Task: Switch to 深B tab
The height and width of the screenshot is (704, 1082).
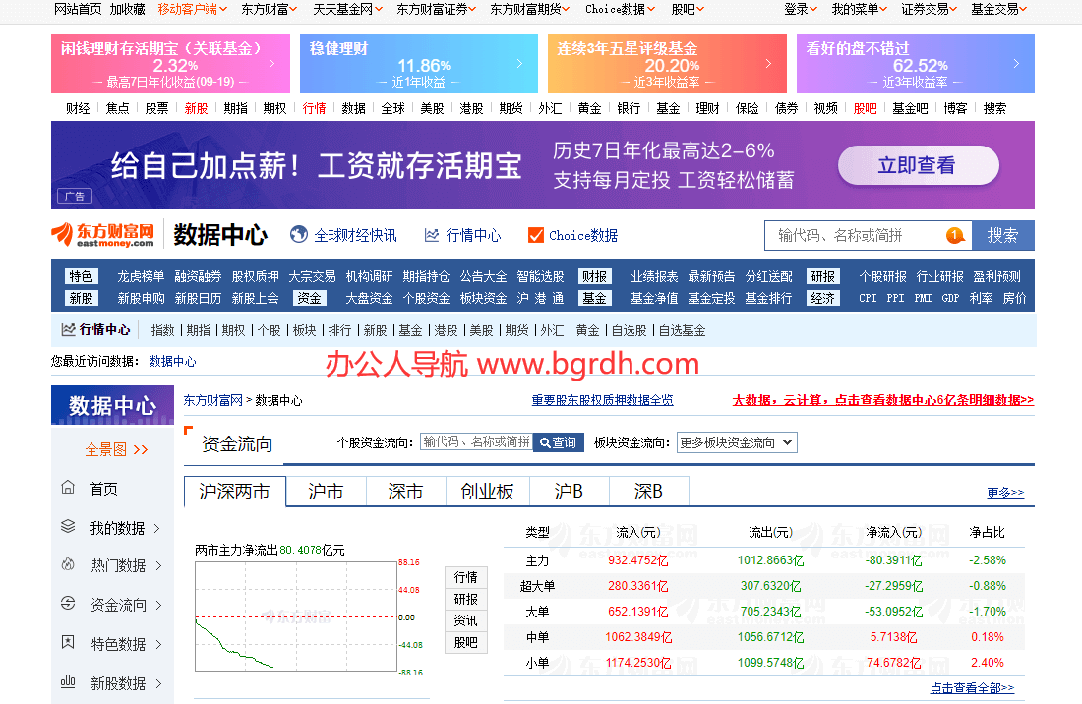Action: pyautogui.click(x=648, y=491)
